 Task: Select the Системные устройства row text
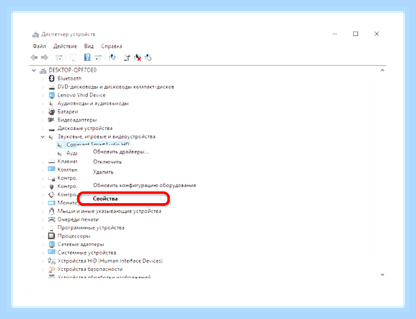(x=87, y=253)
